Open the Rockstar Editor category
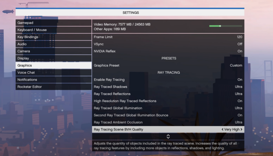The width and height of the screenshot is (273, 156). [53, 87]
